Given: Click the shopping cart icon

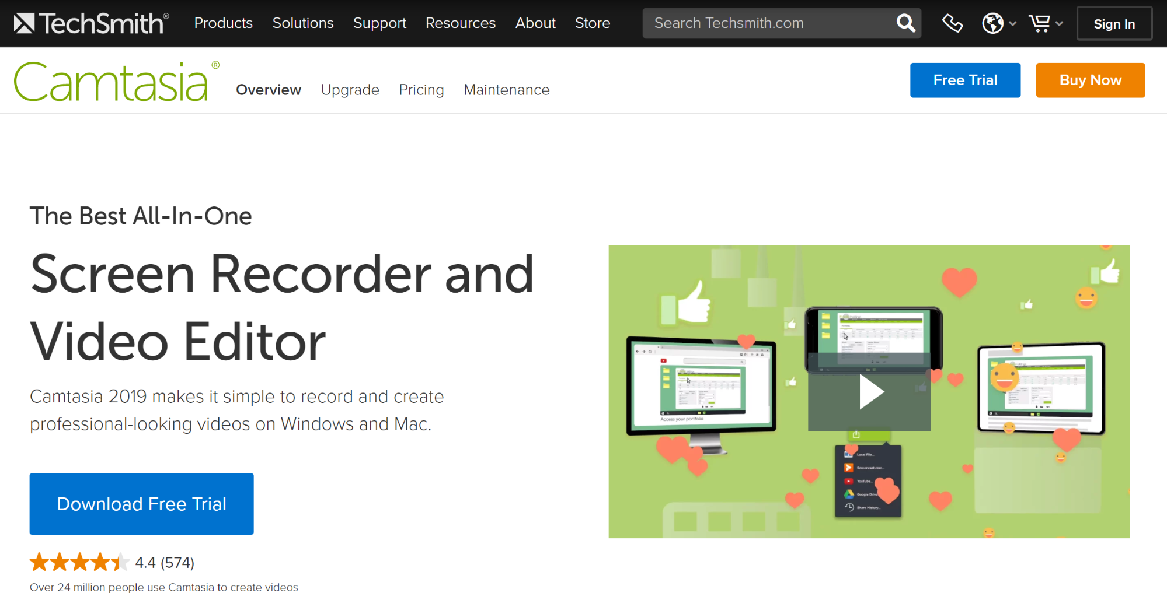Looking at the screenshot, I should (x=1040, y=23).
